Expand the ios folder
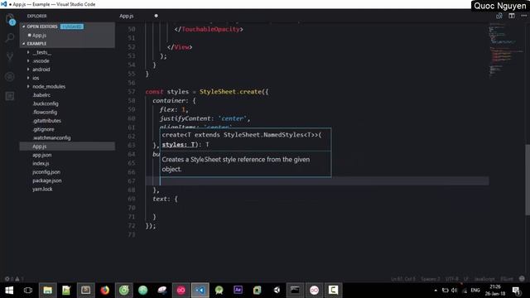Viewport: 530px width, 298px height. click(36, 78)
